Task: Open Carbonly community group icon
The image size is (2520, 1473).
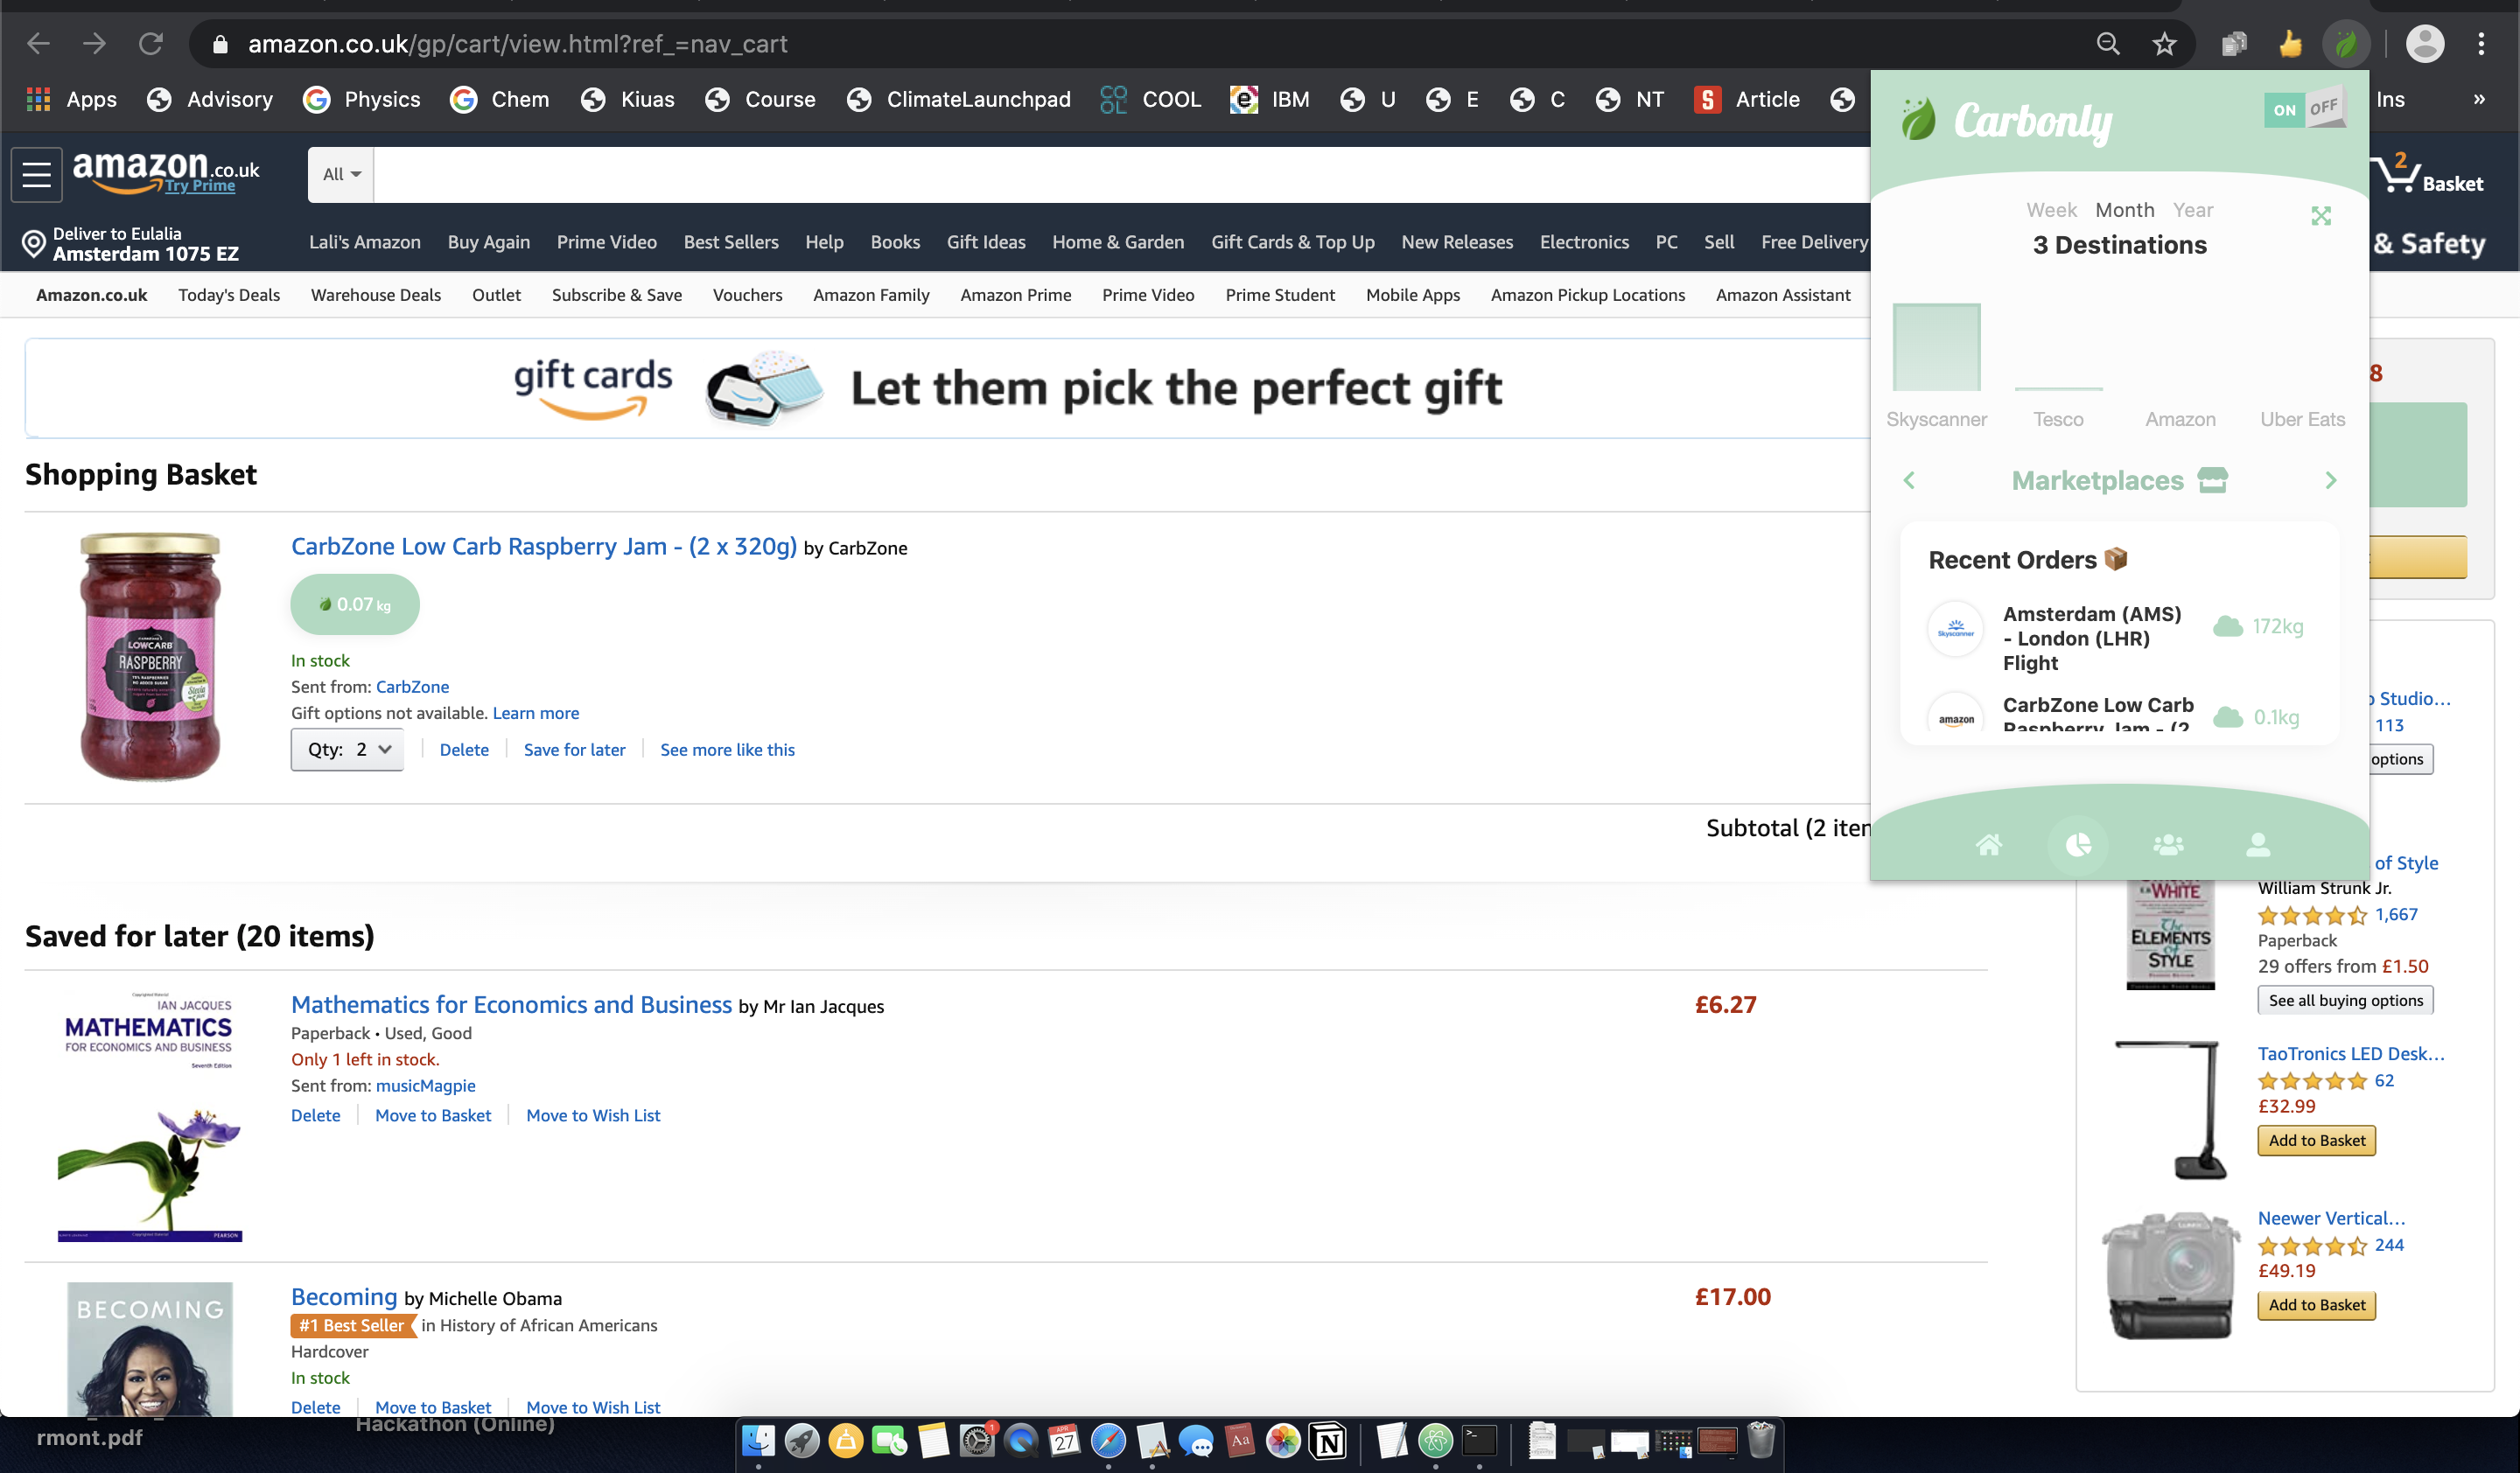Action: coord(2168,846)
